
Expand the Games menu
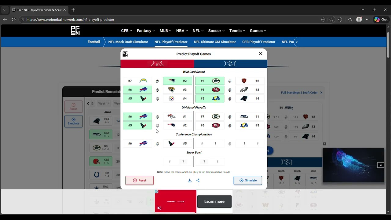[258, 31]
